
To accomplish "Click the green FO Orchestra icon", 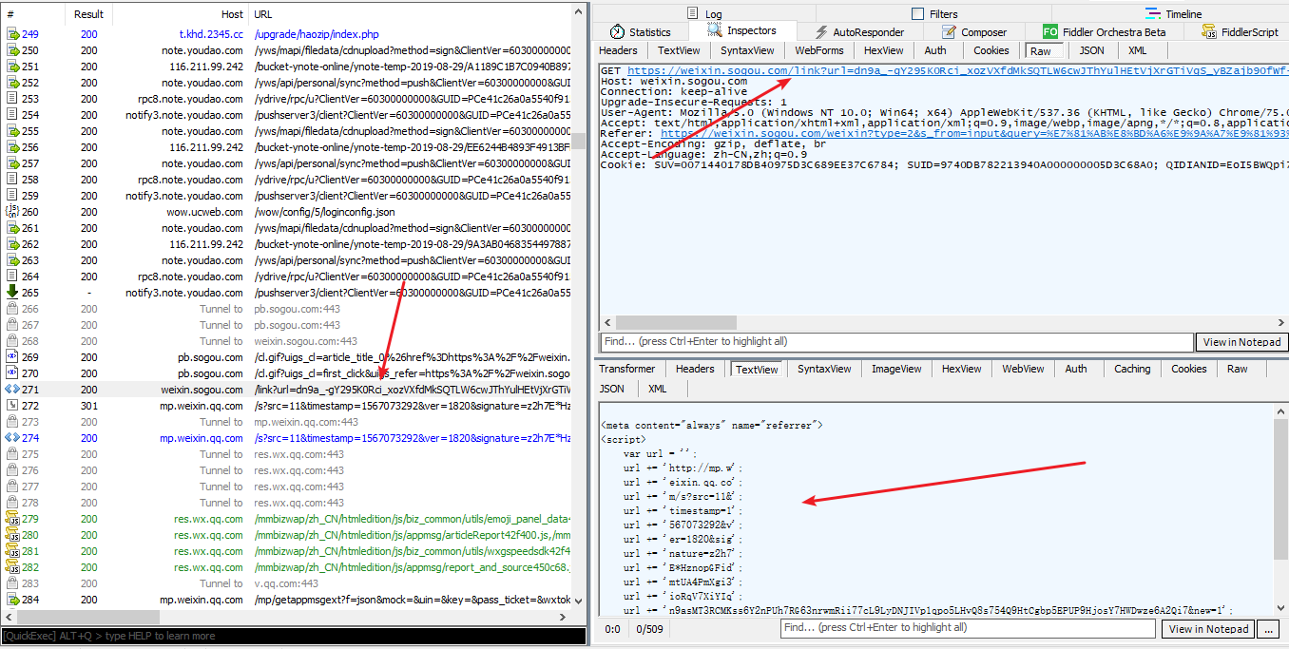I will pos(1050,32).
